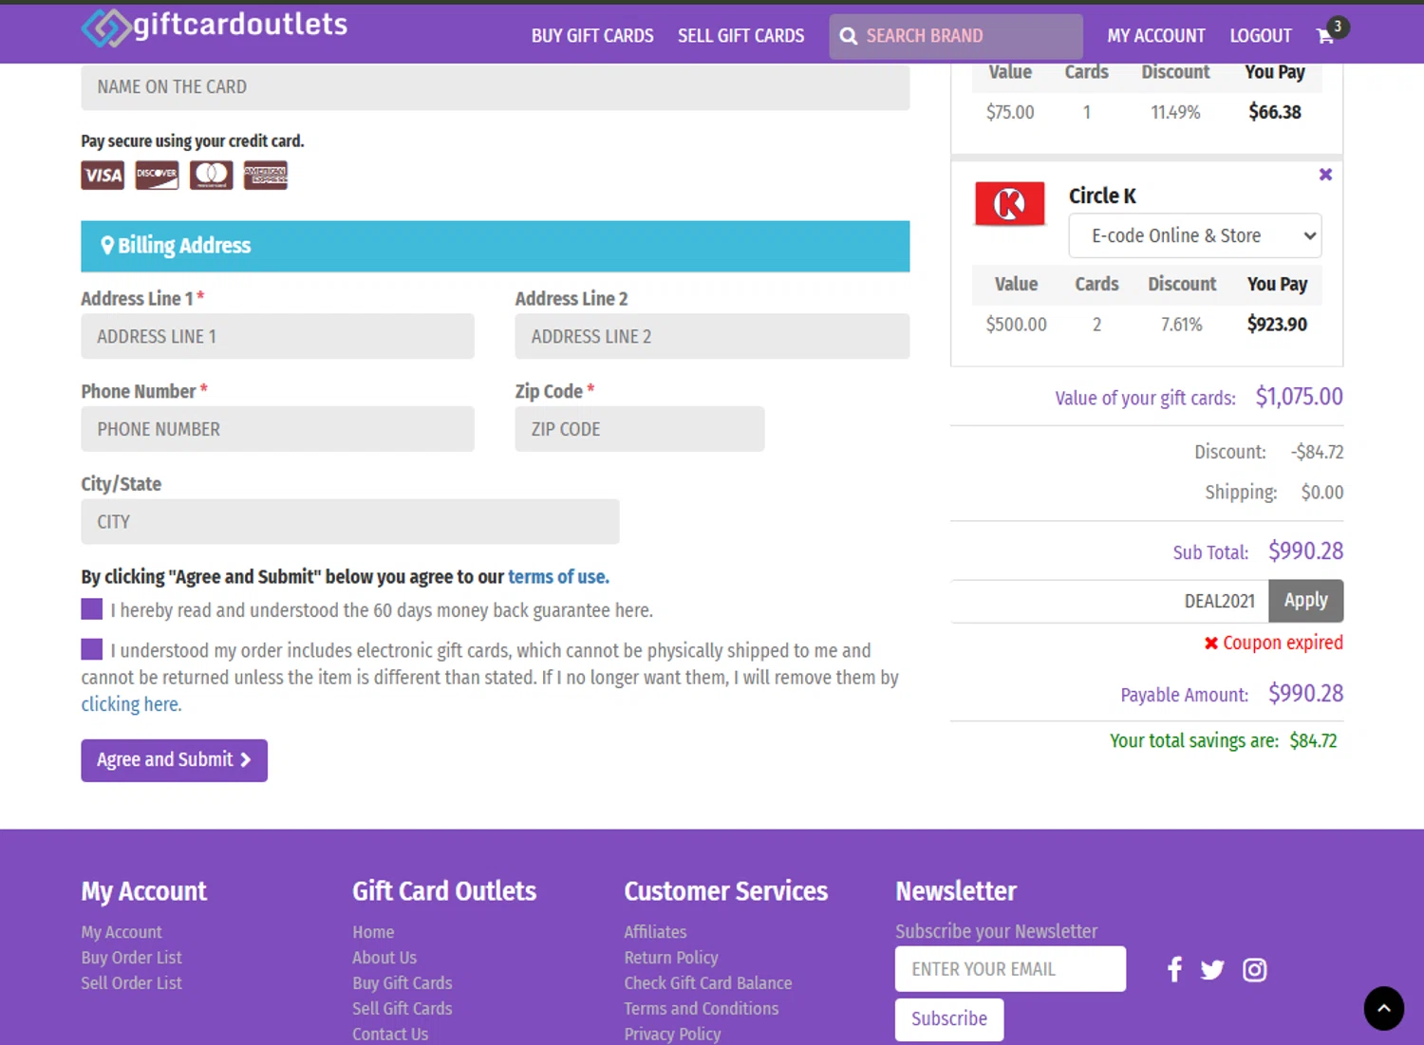Viewport: 1424px width, 1045px height.
Task: Go to Home footer link
Action: click(373, 932)
